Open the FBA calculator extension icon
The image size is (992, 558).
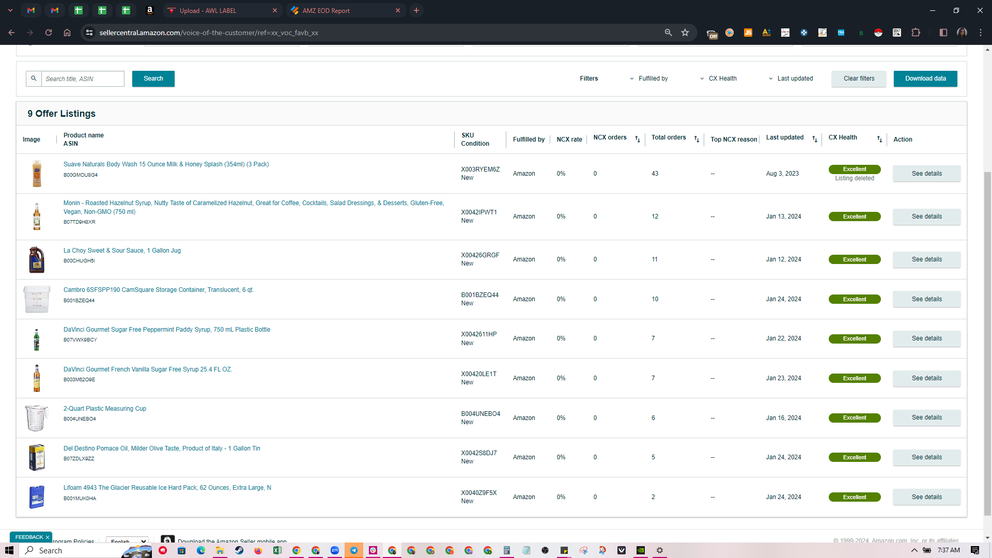841,33
